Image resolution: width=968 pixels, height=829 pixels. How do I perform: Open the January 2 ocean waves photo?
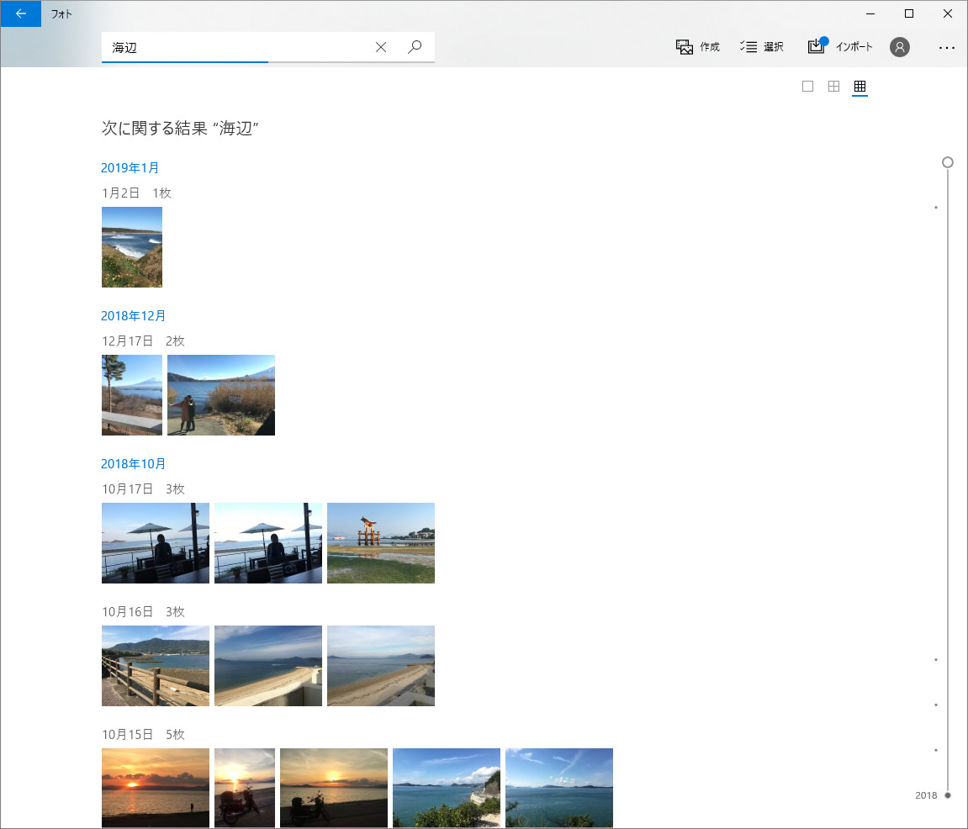[132, 247]
